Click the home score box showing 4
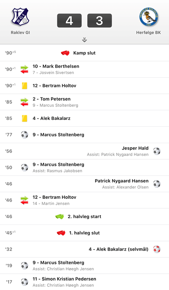 tap(69, 21)
